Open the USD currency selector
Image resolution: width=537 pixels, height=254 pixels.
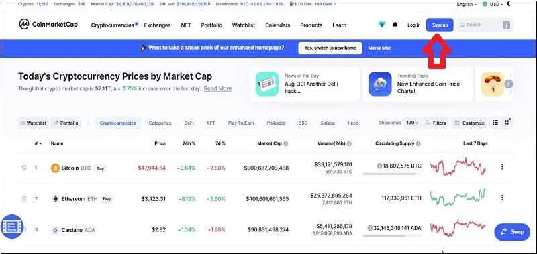493,5
